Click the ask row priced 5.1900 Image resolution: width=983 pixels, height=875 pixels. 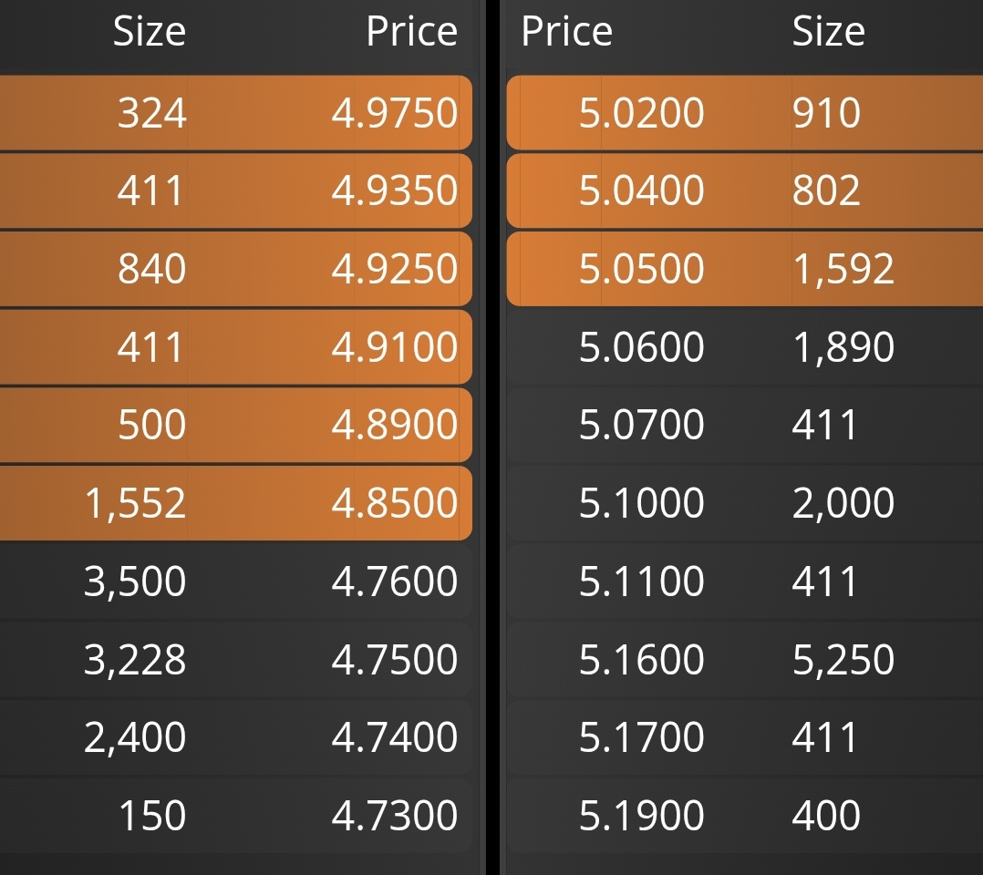(x=745, y=815)
